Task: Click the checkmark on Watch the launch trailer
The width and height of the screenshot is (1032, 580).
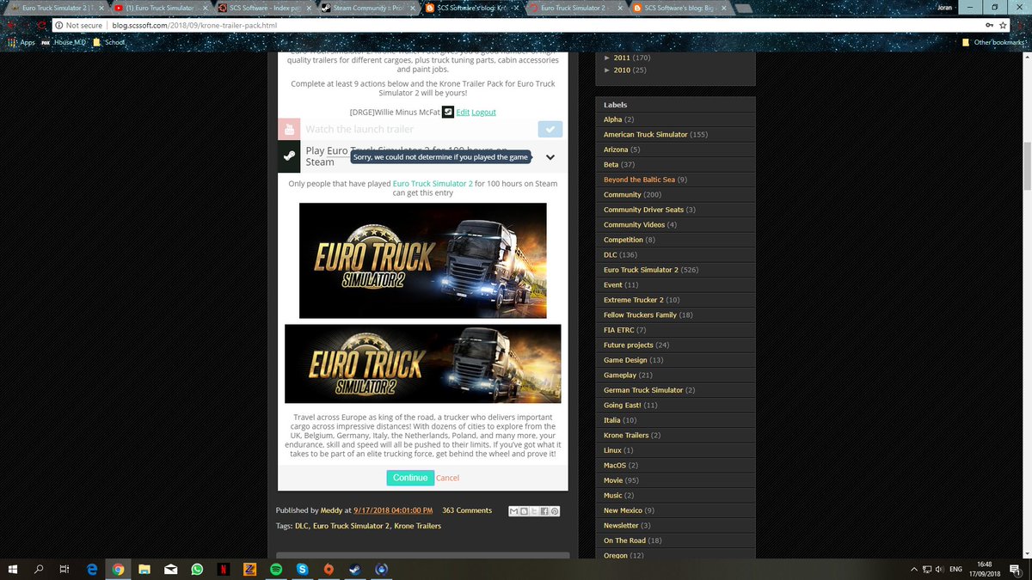Action: 550,129
